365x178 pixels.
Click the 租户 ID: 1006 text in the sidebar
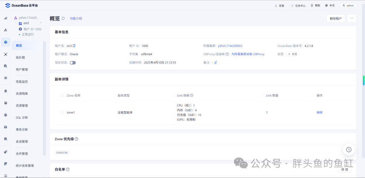(x=32, y=29)
